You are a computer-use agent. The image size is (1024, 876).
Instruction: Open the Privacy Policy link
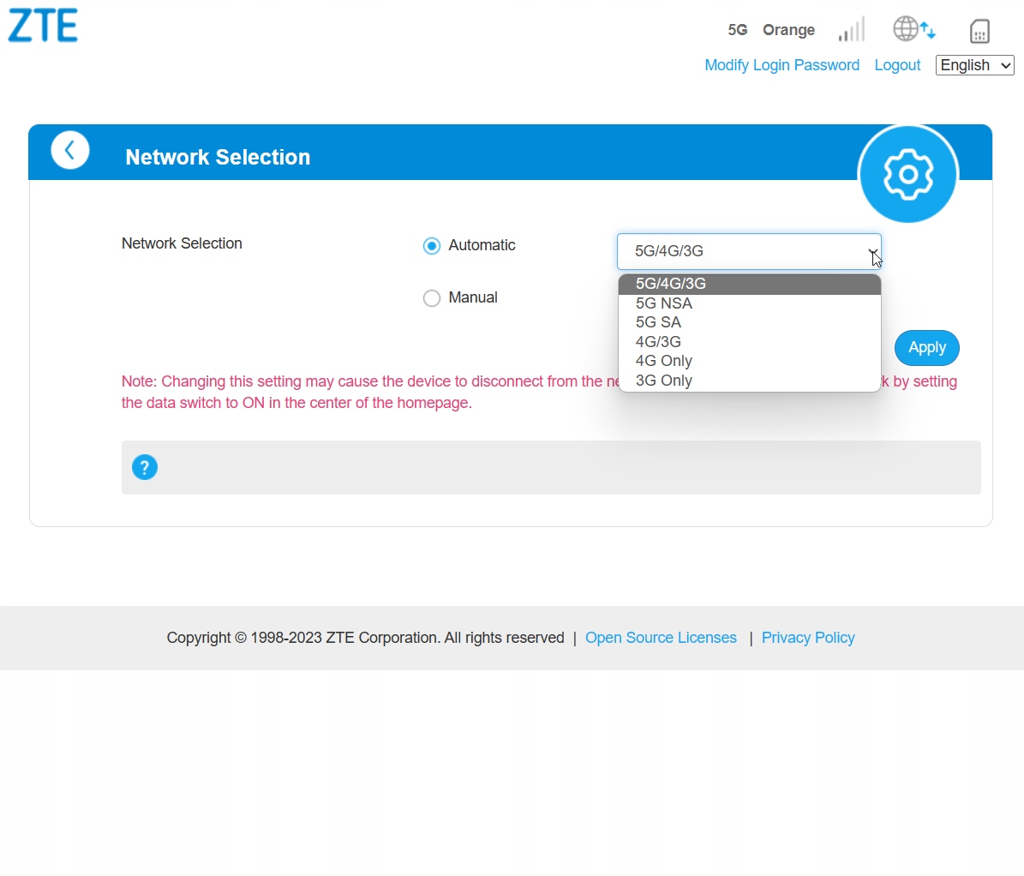point(808,638)
